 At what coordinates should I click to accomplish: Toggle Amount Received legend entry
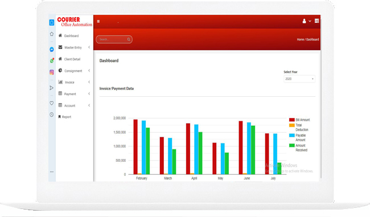298,148
